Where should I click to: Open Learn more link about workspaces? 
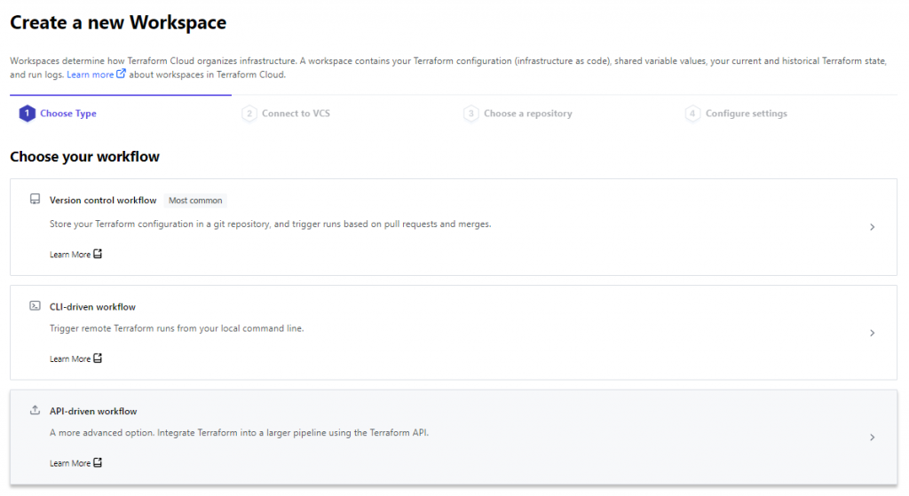pyautogui.click(x=90, y=75)
